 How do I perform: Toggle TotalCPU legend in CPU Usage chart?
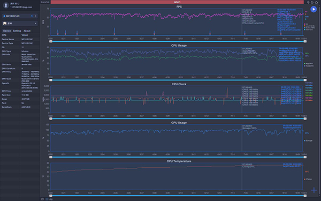[309, 66]
